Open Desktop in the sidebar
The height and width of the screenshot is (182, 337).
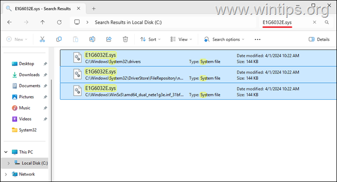coord(26,64)
